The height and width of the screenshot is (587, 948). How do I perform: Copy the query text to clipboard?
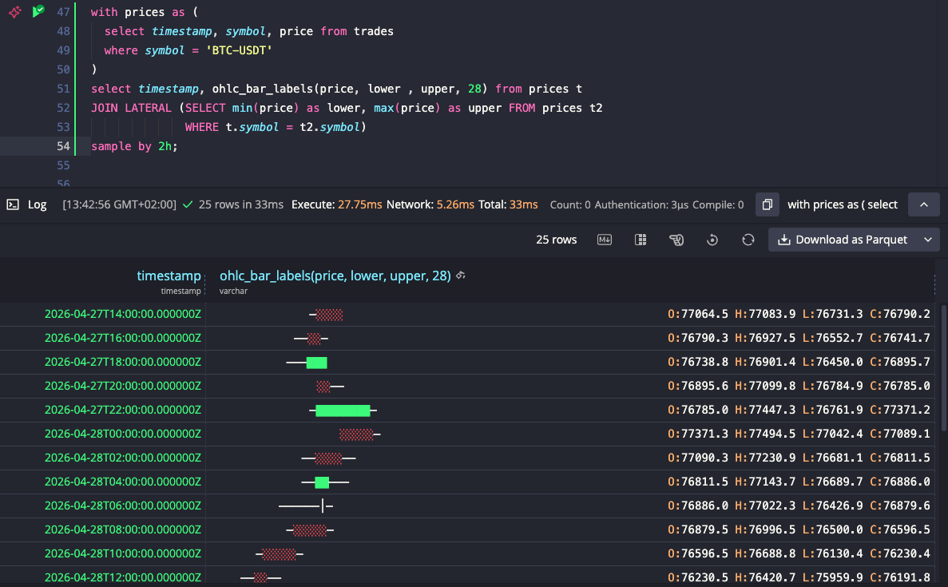pos(768,204)
